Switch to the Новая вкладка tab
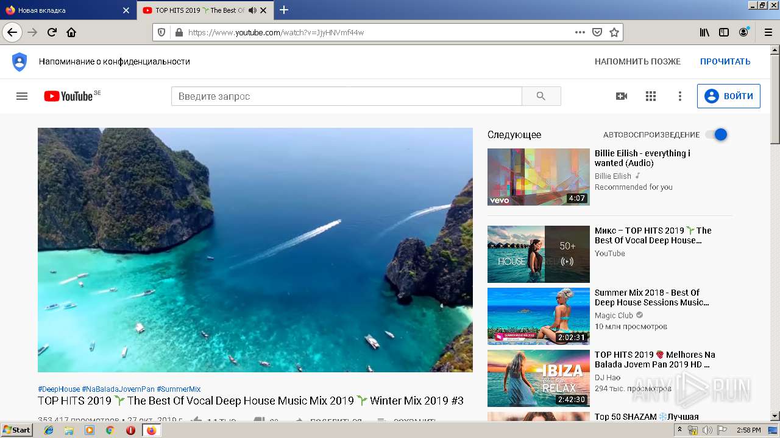The width and height of the screenshot is (780, 438). pyautogui.click(x=68, y=10)
